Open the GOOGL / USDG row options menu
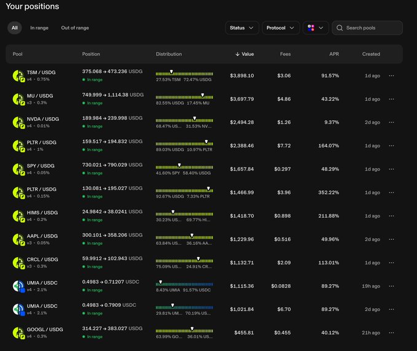Viewport: 417px width, 351px height. (391, 333)
